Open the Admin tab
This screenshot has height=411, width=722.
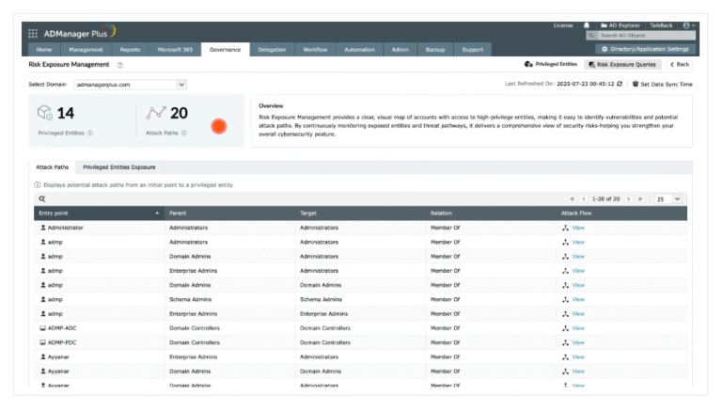point(400,49)
